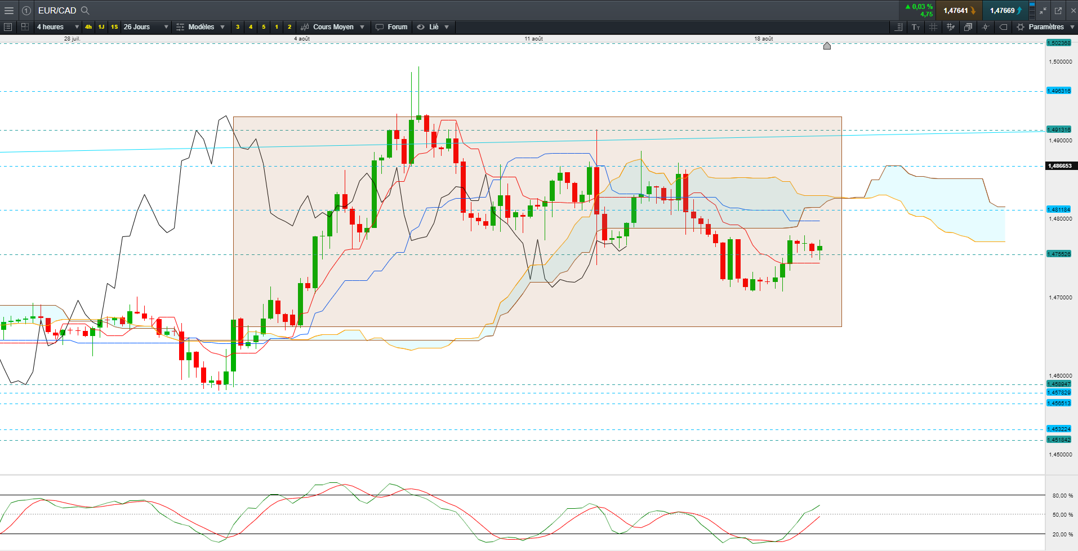Viewport: 1078px width, 551px height.
Task: Click the 1,502368 price level label
Action: point(1059,43)
